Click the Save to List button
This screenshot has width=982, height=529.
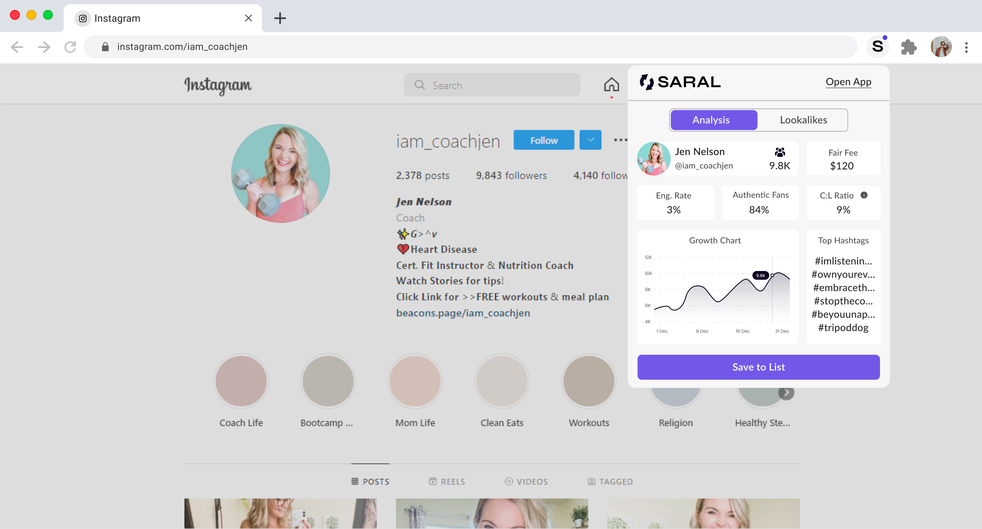[758, 367]
